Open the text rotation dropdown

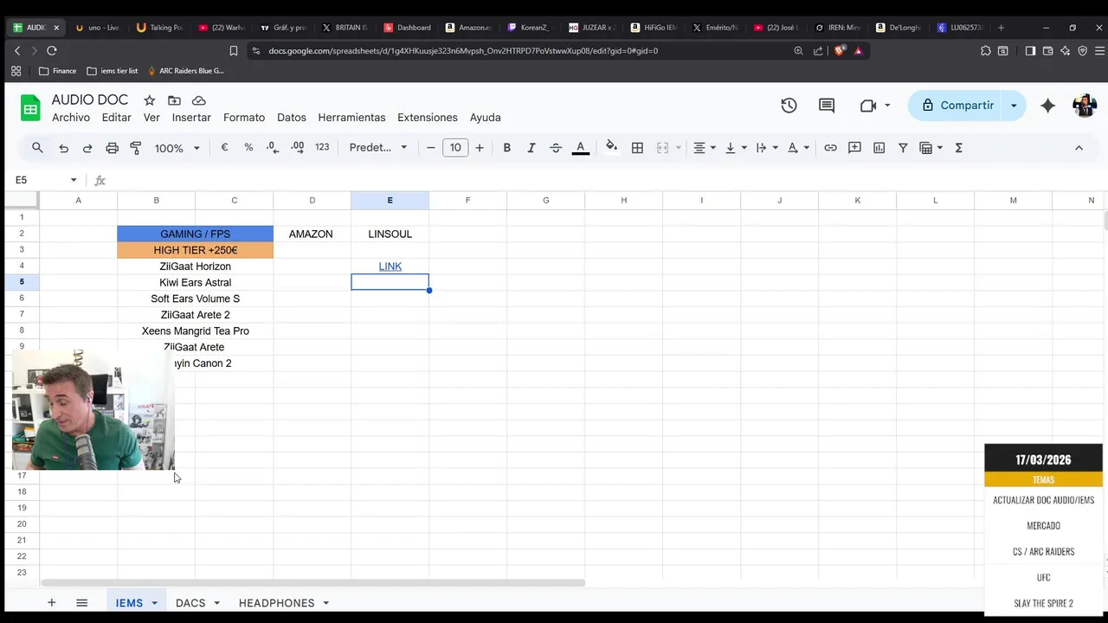[x=798, y=148]
